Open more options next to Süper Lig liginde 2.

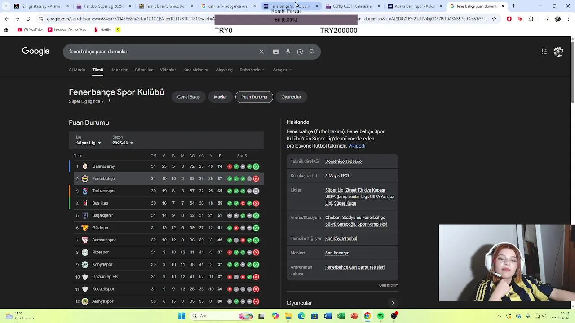coord(109,101)
